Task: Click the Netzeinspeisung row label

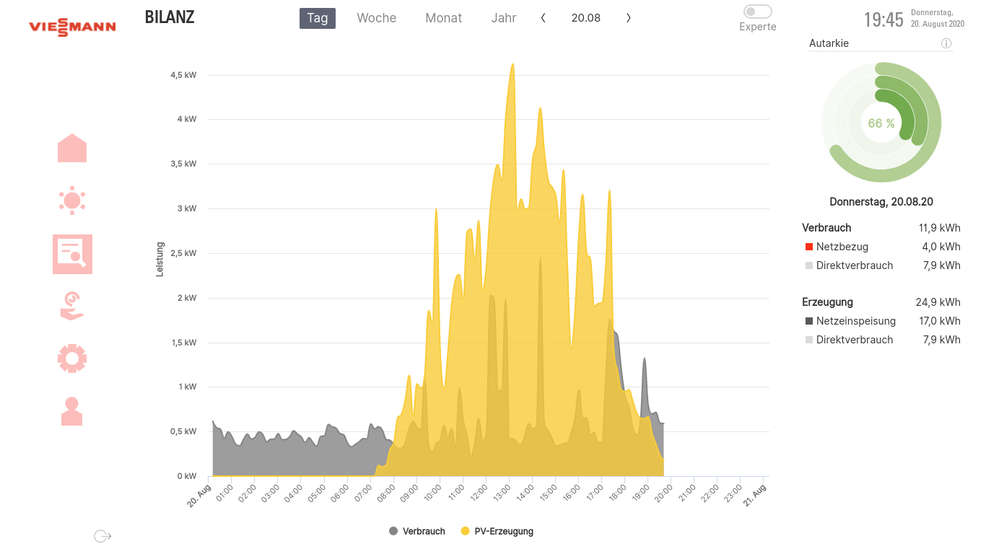Action: (x=856, y=321)
